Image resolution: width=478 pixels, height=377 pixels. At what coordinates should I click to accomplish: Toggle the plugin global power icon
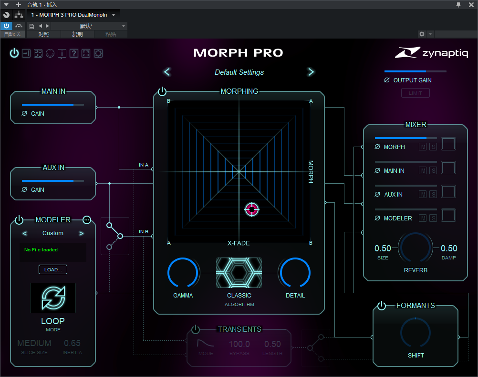(14, 53)
